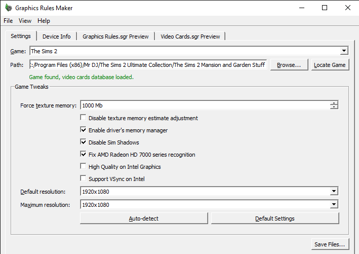
Task: Uncheck Fix AMD Radeon HD 7000 recognition
Action: click(84, 155)
